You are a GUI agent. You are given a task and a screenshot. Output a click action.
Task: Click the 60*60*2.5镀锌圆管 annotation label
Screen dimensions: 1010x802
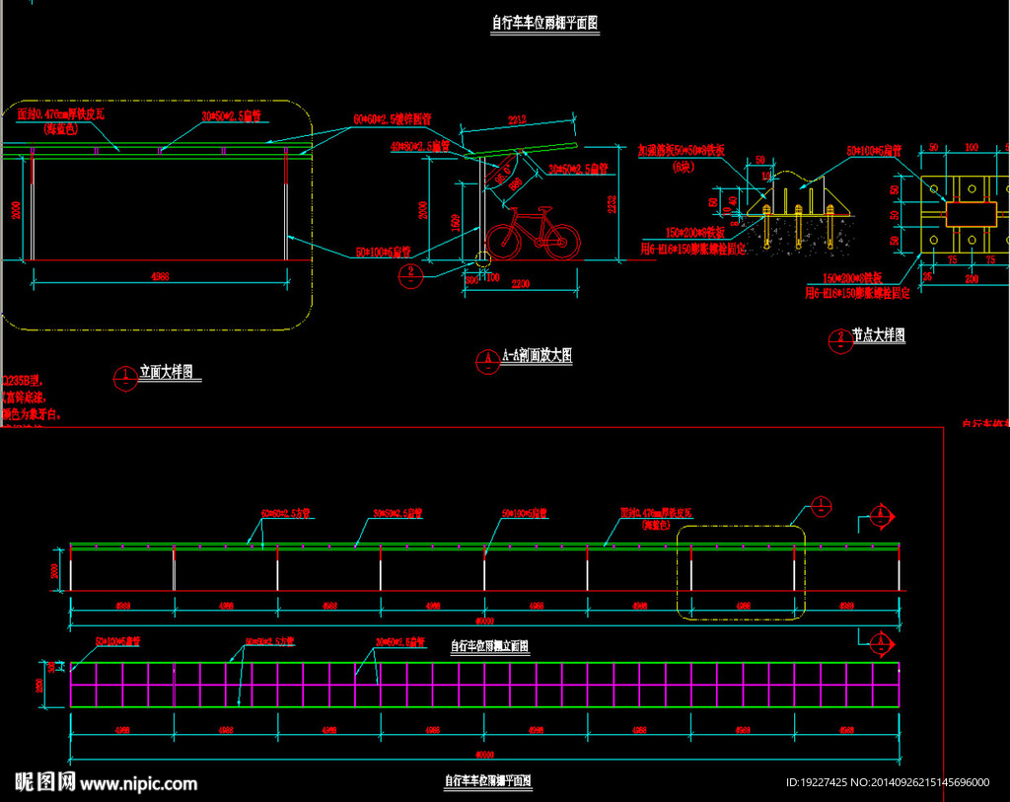(393, 119)
